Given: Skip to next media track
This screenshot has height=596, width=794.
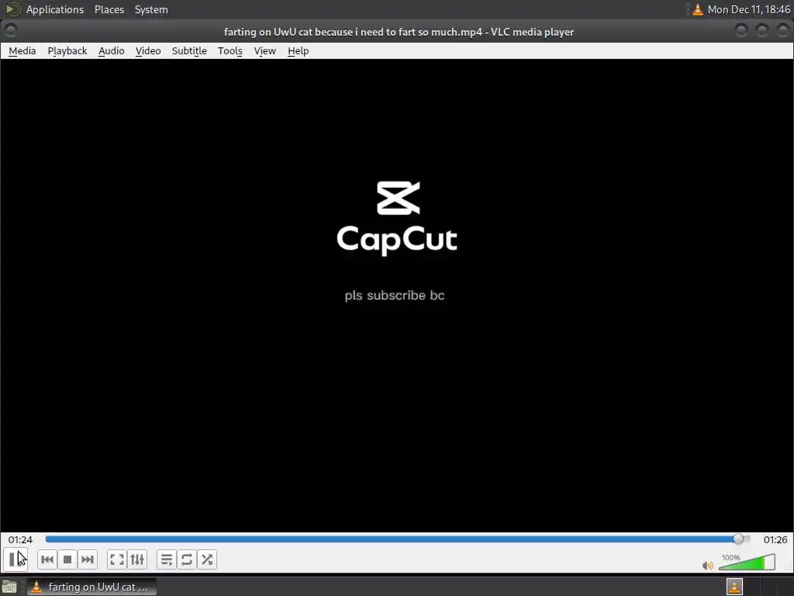Looking at the screenshot, I should pos(88,560).
